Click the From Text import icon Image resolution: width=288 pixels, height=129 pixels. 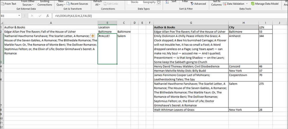(x=3, y=4)
